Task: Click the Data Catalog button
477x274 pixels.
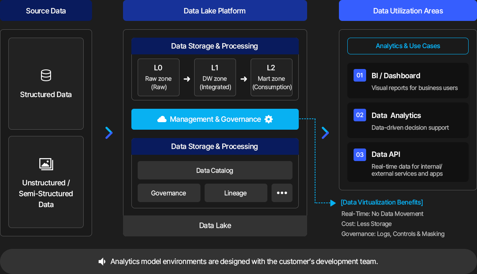Action: pos(215,170)
